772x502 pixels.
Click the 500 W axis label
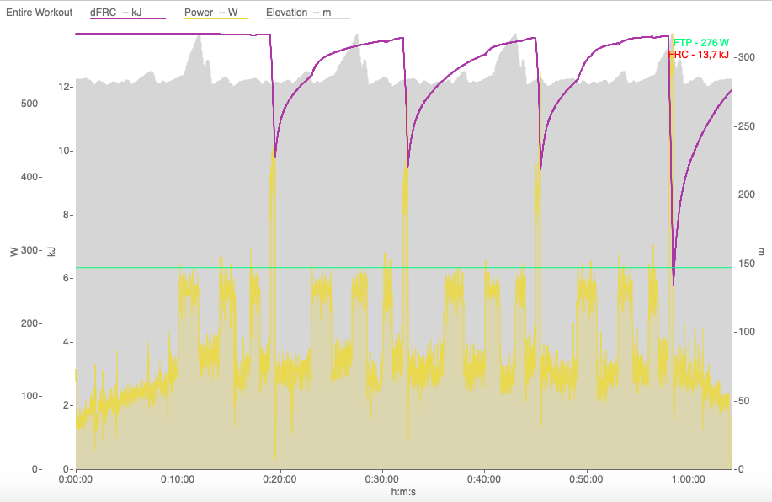30,104
